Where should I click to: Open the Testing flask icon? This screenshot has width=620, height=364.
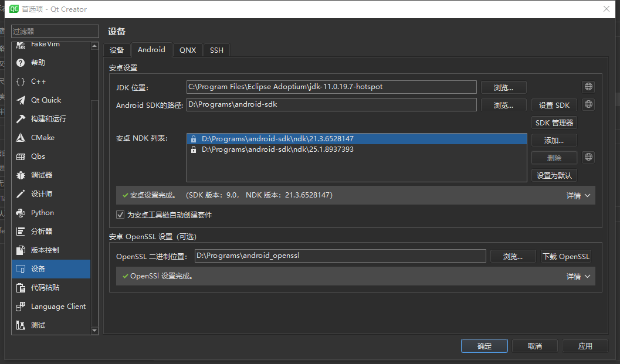21,325
